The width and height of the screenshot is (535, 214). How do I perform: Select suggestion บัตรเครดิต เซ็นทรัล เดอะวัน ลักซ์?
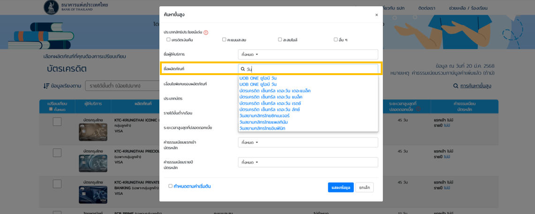(270, 109)
